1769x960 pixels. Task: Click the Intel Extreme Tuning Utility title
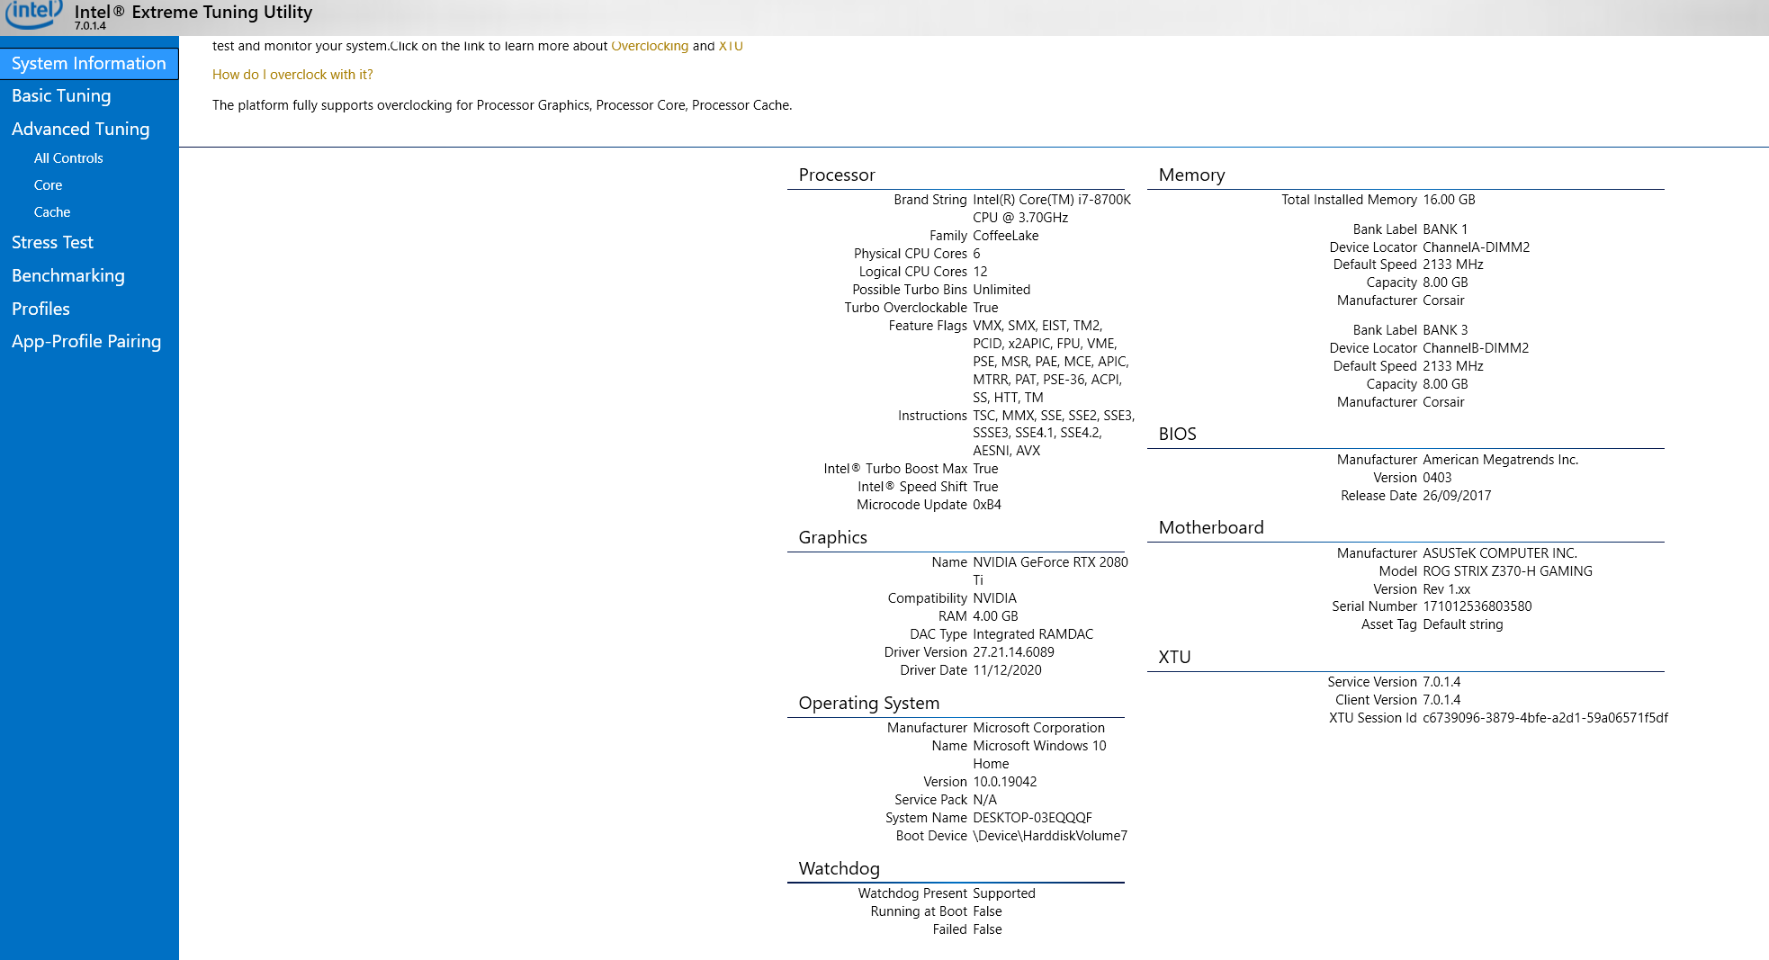(x=193, y=12)
